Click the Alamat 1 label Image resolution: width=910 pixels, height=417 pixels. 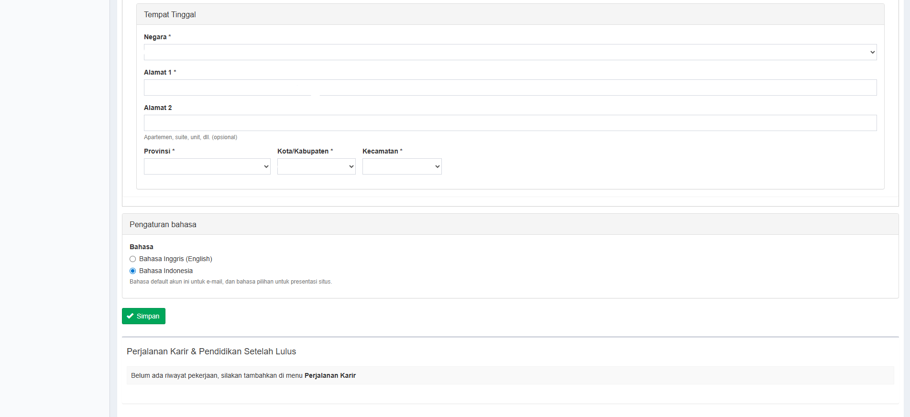[158, 72]
